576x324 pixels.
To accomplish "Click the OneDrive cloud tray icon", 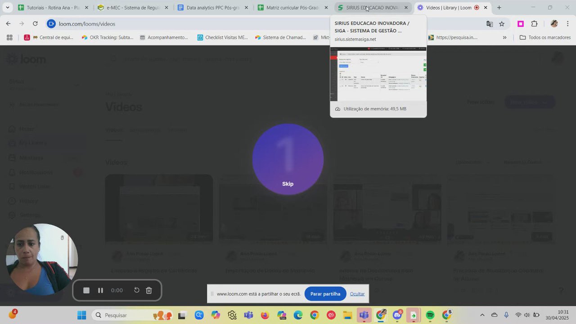I will coord(495,315).
